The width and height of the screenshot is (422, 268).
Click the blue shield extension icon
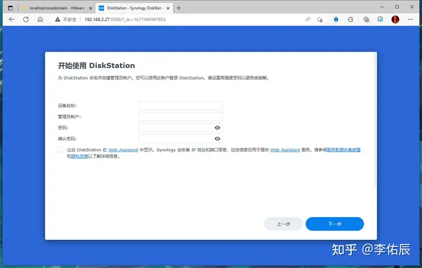[336, 19]
